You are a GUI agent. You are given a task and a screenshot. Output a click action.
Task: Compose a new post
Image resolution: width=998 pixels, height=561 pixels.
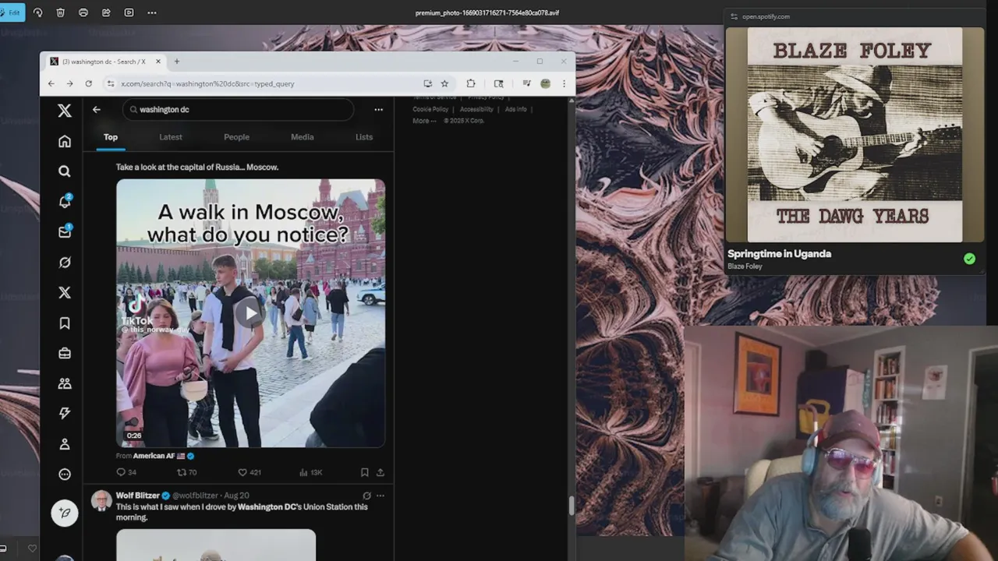point(65,513)
